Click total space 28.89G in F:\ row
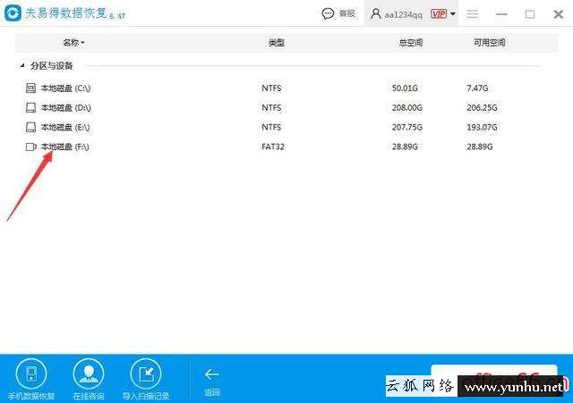 tap(405, 147)
